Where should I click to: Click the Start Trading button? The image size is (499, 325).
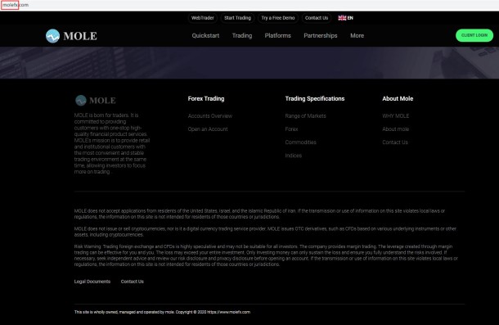[x=237, y=18]
